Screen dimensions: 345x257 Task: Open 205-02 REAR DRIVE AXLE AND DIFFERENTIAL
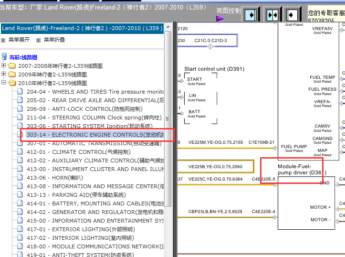pyautogui.click(x=95, y=100)
